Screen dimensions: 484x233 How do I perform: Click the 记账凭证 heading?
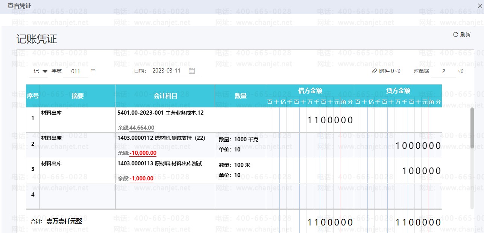[x=37, y=39]
